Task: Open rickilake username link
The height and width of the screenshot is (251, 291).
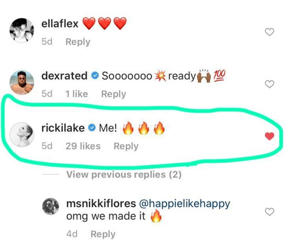Action: click(x=63, y=128)
